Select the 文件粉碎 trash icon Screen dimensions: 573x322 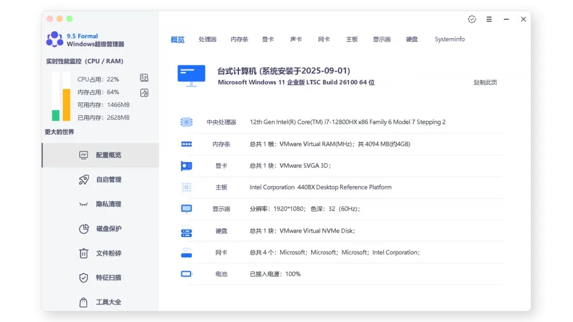84,253
